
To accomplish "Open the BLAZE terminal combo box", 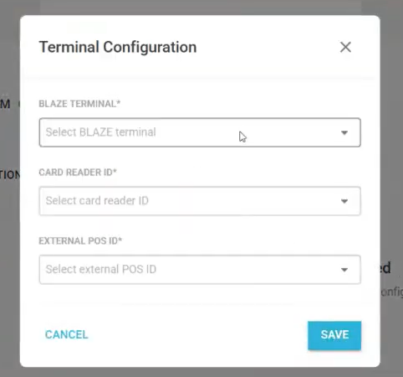I will [x=200, y=132].
